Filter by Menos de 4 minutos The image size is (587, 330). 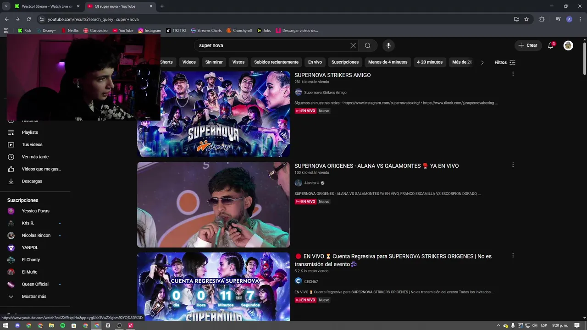[388, 62]
